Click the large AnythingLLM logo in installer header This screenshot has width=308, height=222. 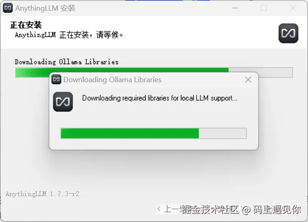click(288, 33)
